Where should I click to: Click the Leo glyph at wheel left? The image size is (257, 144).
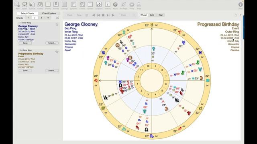click(96, 80)
